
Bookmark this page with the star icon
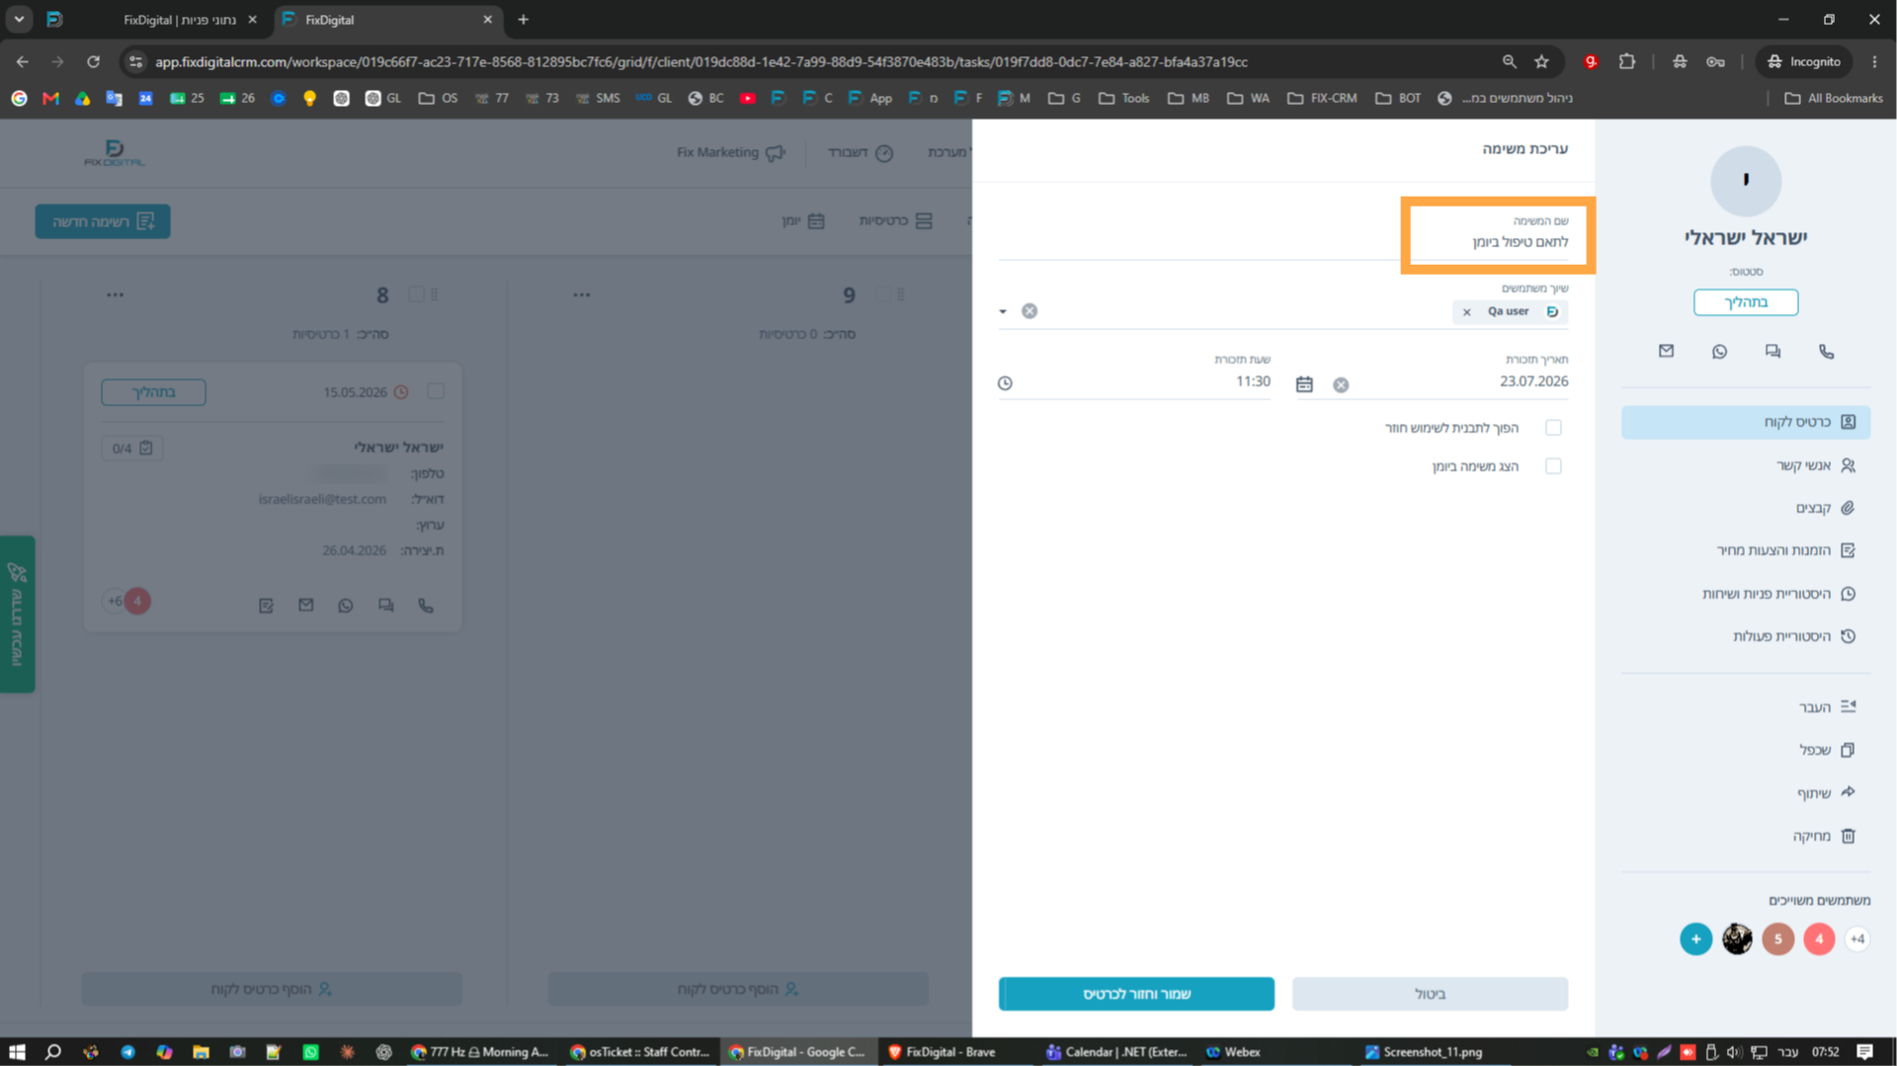pyautogui.click(x=1541, y=61)
